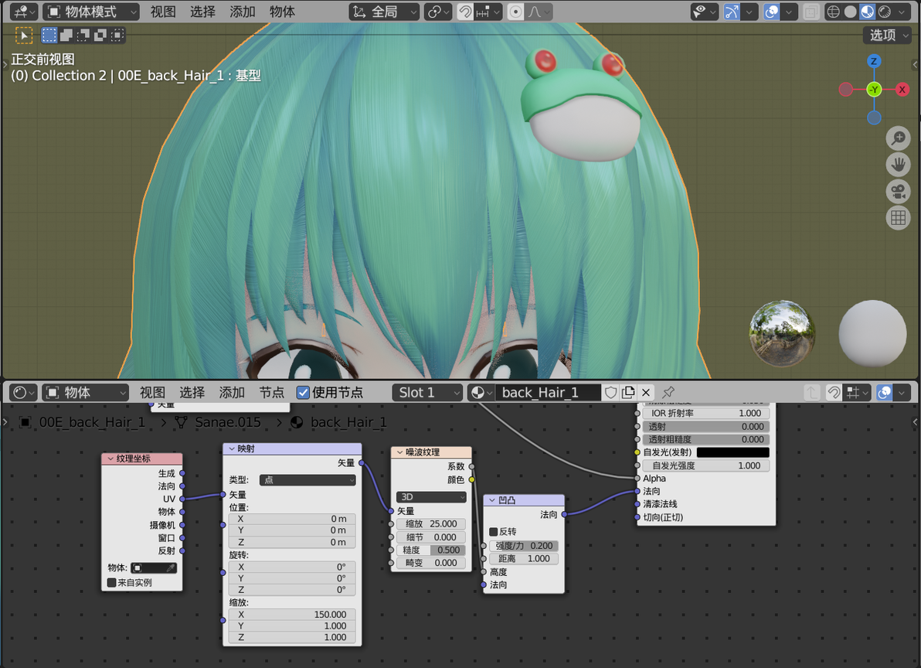Open the 视图 menu in the node editor
The height and width of the screenshot is (668, 921).
[x=152, y=393]
